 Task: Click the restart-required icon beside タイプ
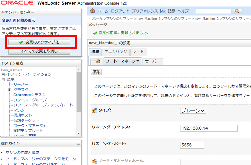pos(94,110)
